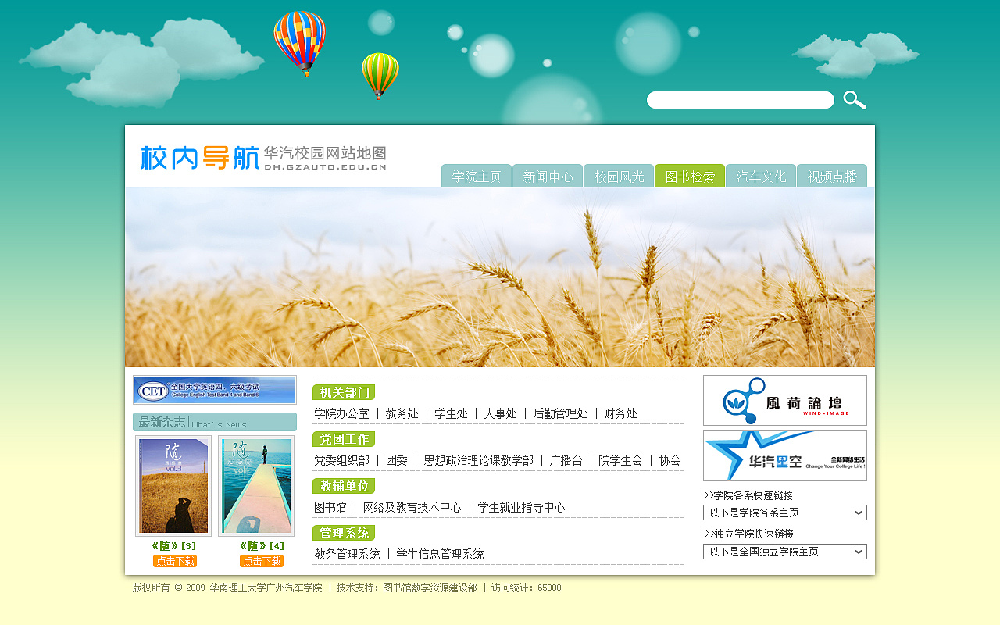This screenshot has width=1000, height=625.
Task: Go to the 院学生会 link
Action: click(x=620, y=460)
